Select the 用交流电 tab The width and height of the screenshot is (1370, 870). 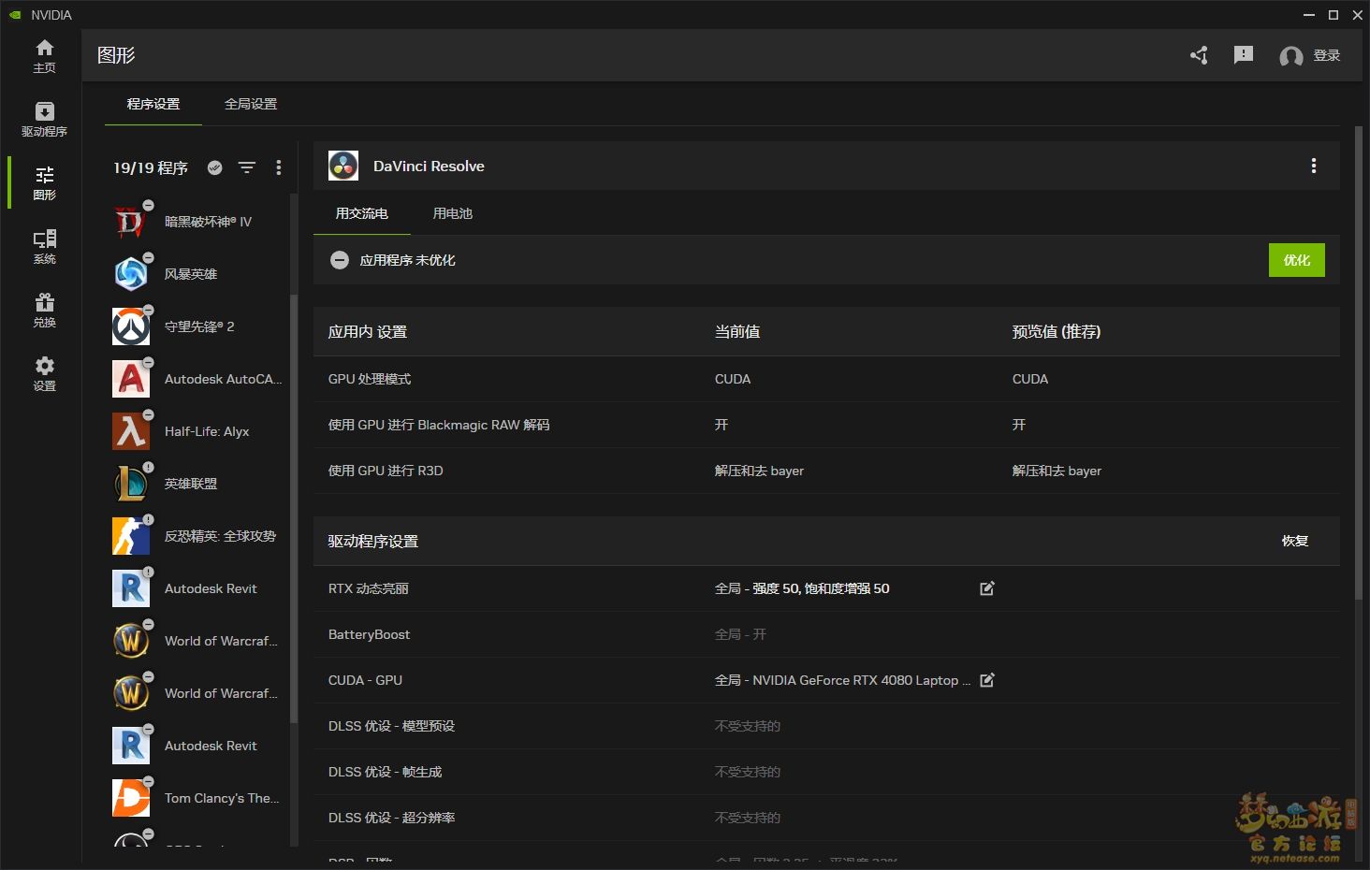coord(362,213)
